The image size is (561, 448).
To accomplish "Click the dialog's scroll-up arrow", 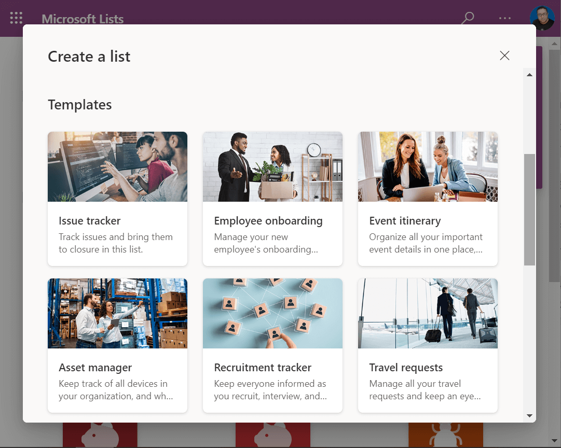I will (530, 74).
